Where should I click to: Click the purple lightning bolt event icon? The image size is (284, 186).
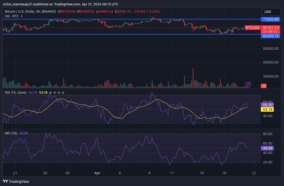(x=248, y=85)
